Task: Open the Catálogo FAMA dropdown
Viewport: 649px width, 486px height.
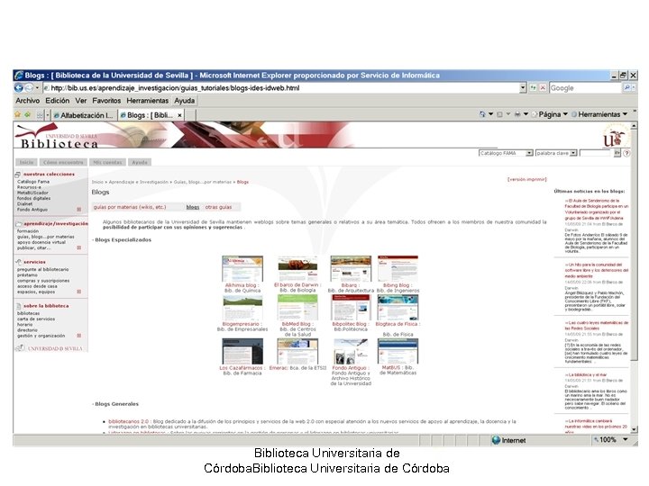Action: click(x=506, y=153)
